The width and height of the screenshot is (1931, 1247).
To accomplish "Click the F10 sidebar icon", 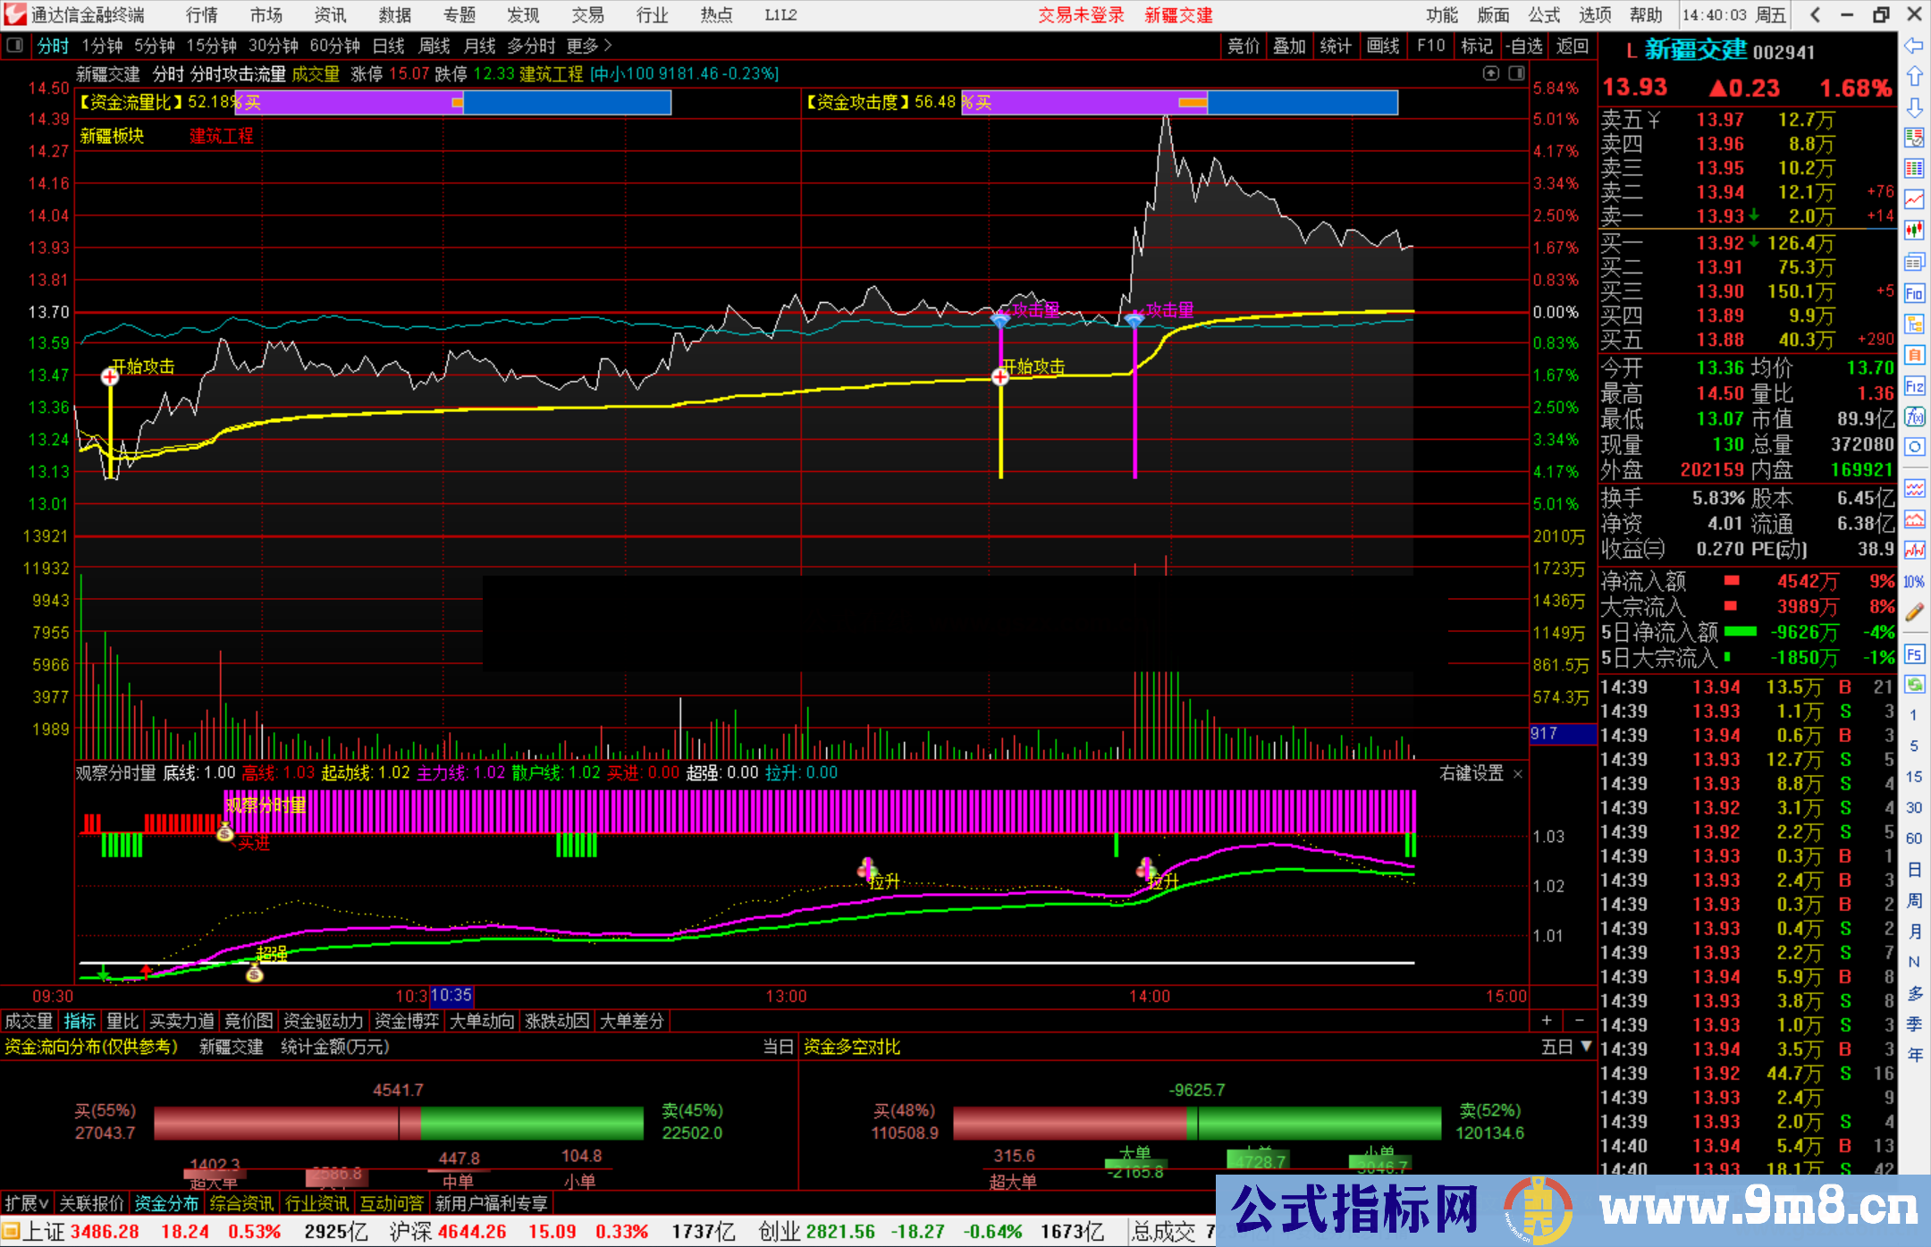I will (x=1914, y=294).
